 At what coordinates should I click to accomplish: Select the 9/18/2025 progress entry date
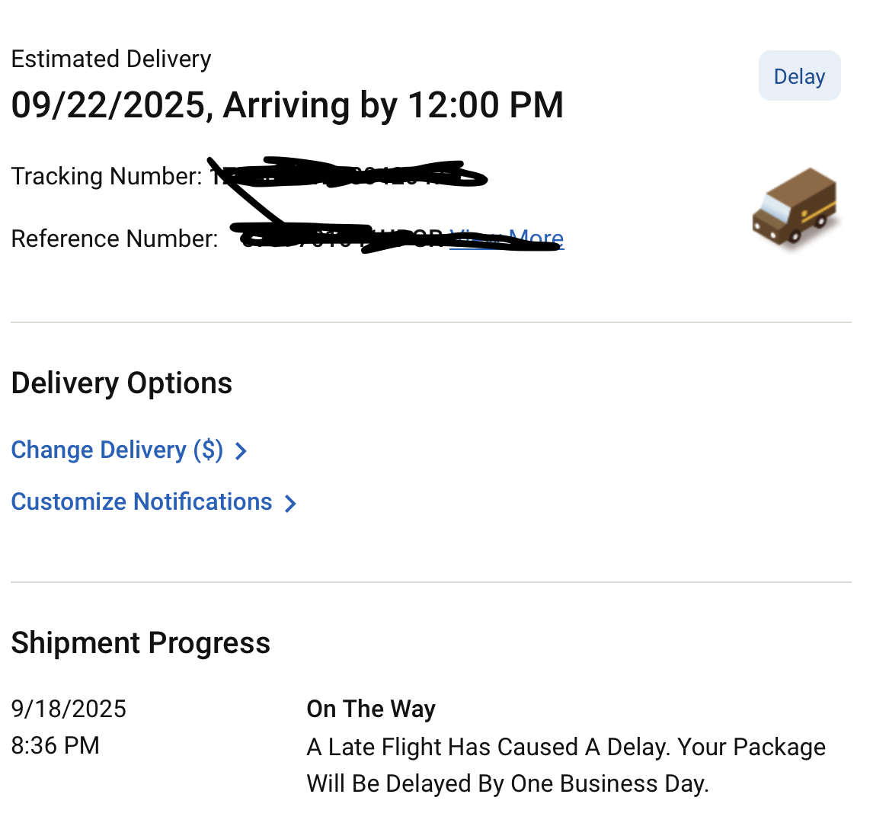tap(69, 709)
